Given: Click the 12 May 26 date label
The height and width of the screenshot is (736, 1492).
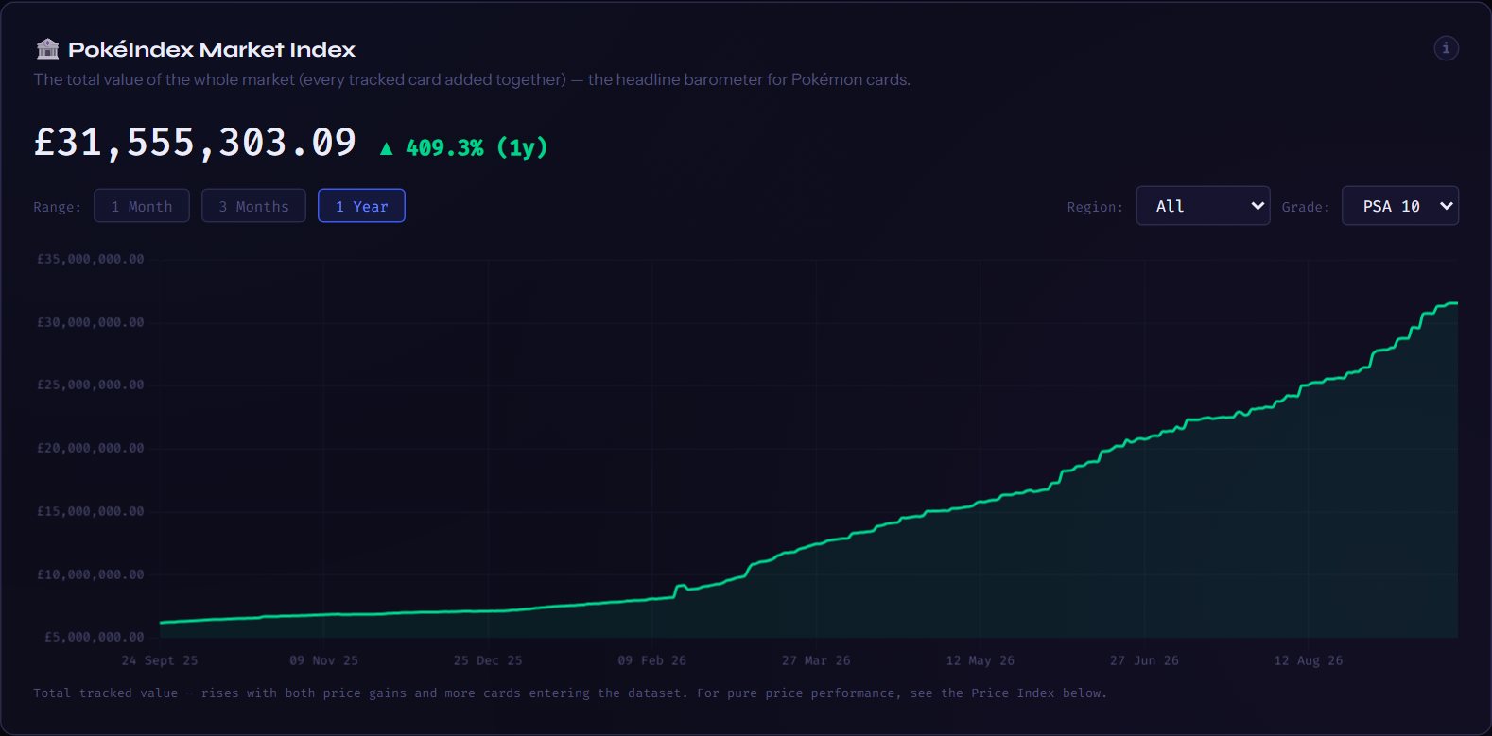Looking at the screenshot, I should [x=980, y=660].
